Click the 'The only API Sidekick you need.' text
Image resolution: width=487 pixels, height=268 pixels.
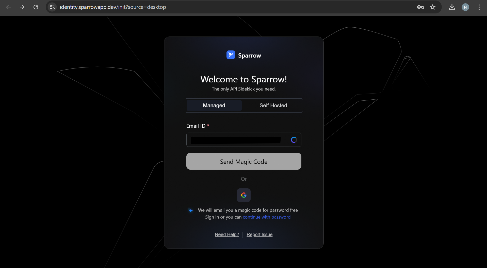point(244,89)
